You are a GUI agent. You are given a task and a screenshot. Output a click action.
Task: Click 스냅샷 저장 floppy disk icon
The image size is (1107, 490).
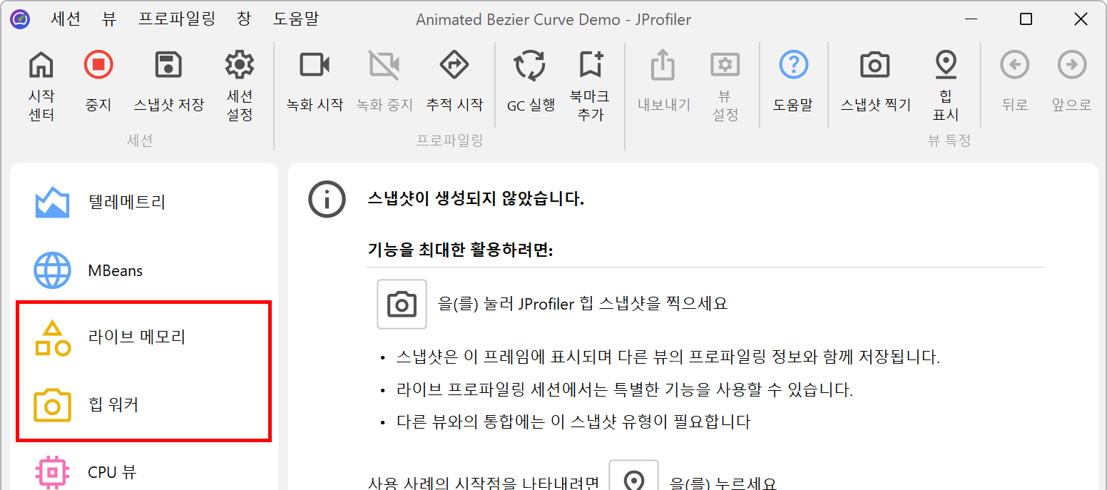(169, 65)
